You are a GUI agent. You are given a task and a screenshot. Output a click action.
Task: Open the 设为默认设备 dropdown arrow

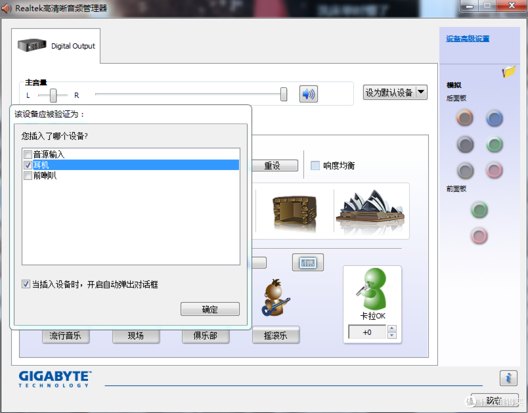point(421,92)
